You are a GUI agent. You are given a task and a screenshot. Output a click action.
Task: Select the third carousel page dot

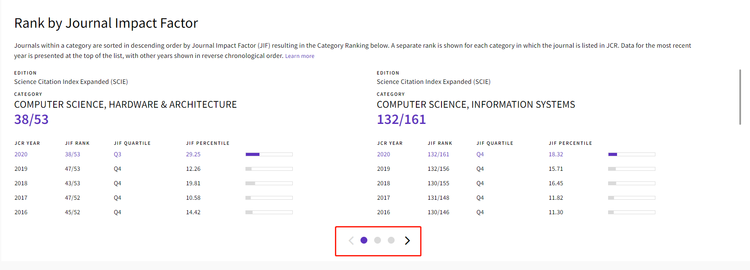(x=391, y=240)
